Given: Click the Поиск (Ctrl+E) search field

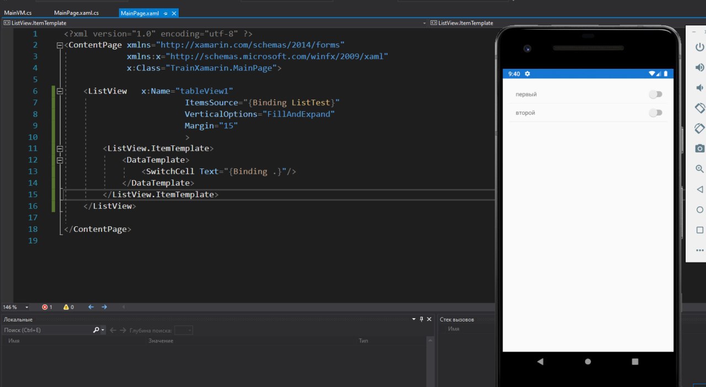Looking at the screenshot, I should [47, 330].
